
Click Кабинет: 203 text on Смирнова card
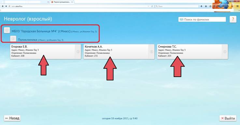pyautogui.click(x=165, y=56)
